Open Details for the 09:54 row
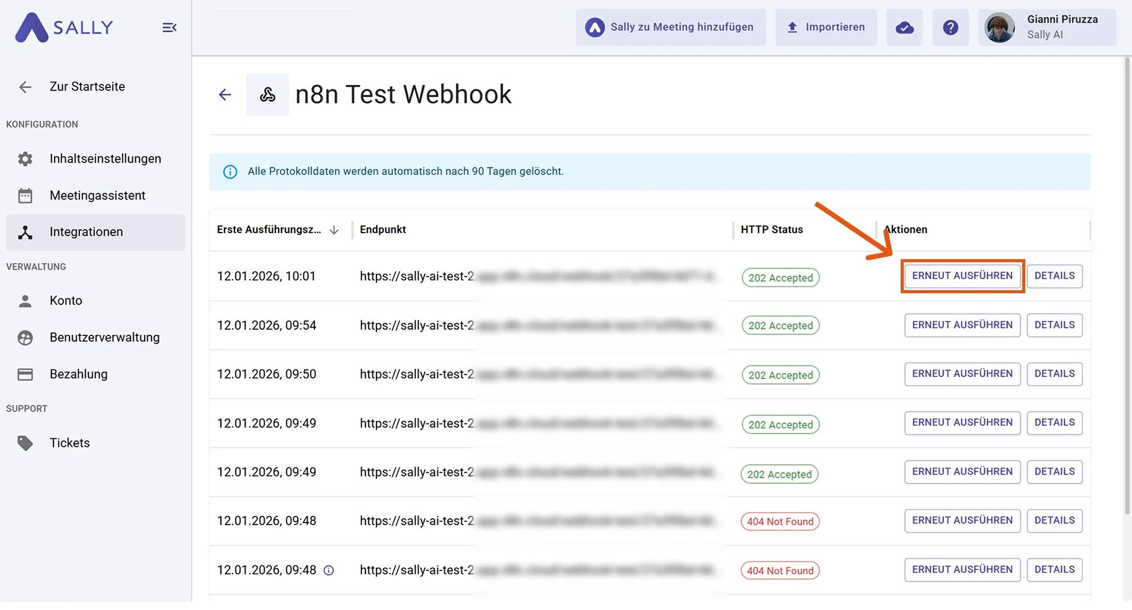This screenshot has height=610, width=1132. [x=1054, y=325]
